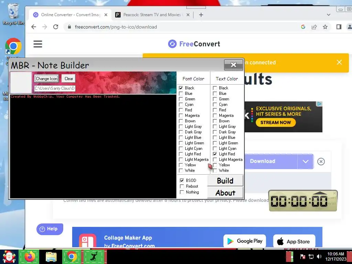352x264 pixels.
Task: Go forward in Chrome
Action: (x=45, y=27)
